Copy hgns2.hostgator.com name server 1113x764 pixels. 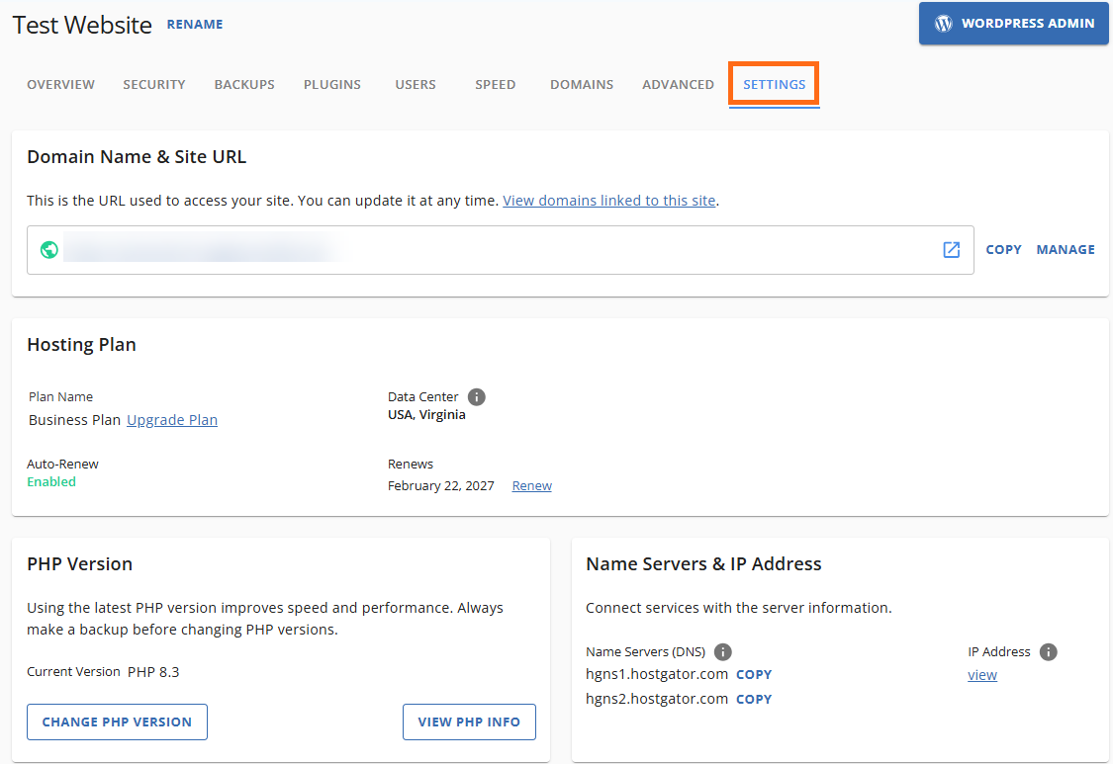(x=754, y=700)
